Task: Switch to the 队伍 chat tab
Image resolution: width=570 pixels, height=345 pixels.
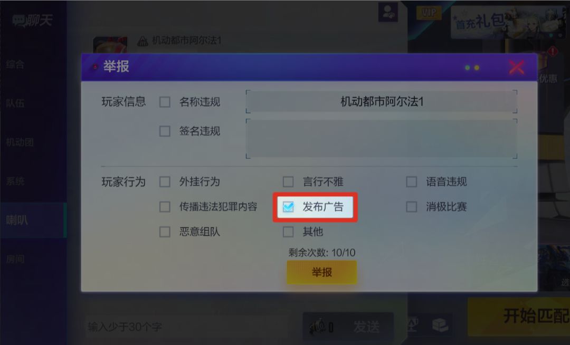Action: pyautogui.click(x=15, y=103)
